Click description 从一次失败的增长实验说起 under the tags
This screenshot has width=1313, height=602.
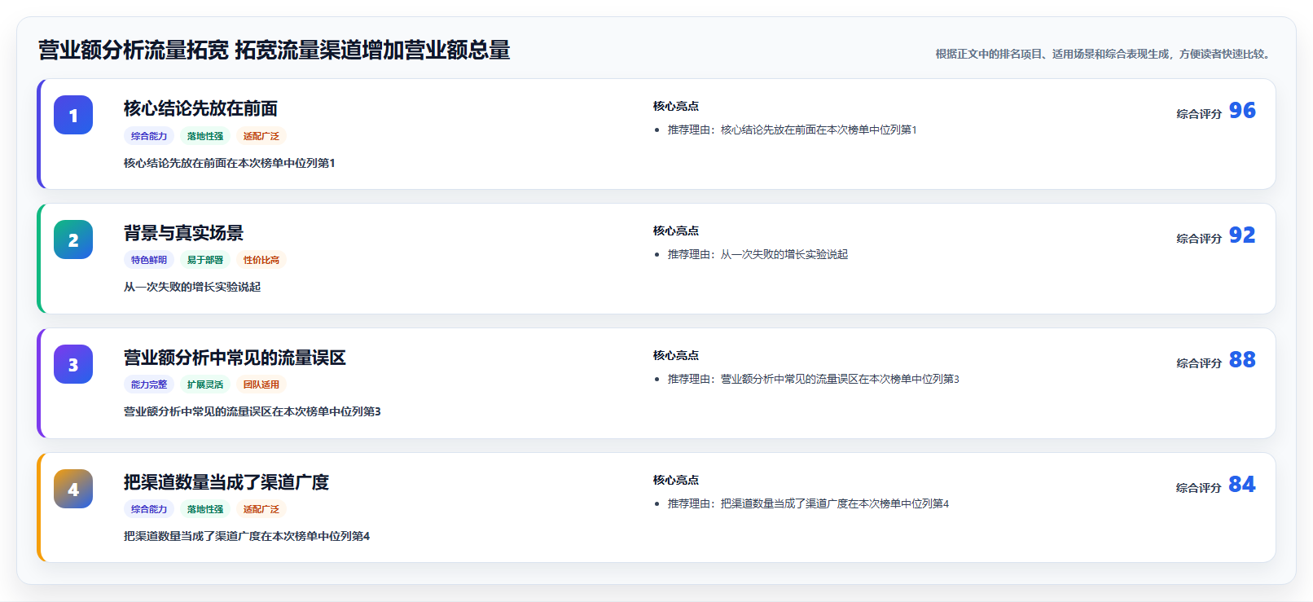192,287
